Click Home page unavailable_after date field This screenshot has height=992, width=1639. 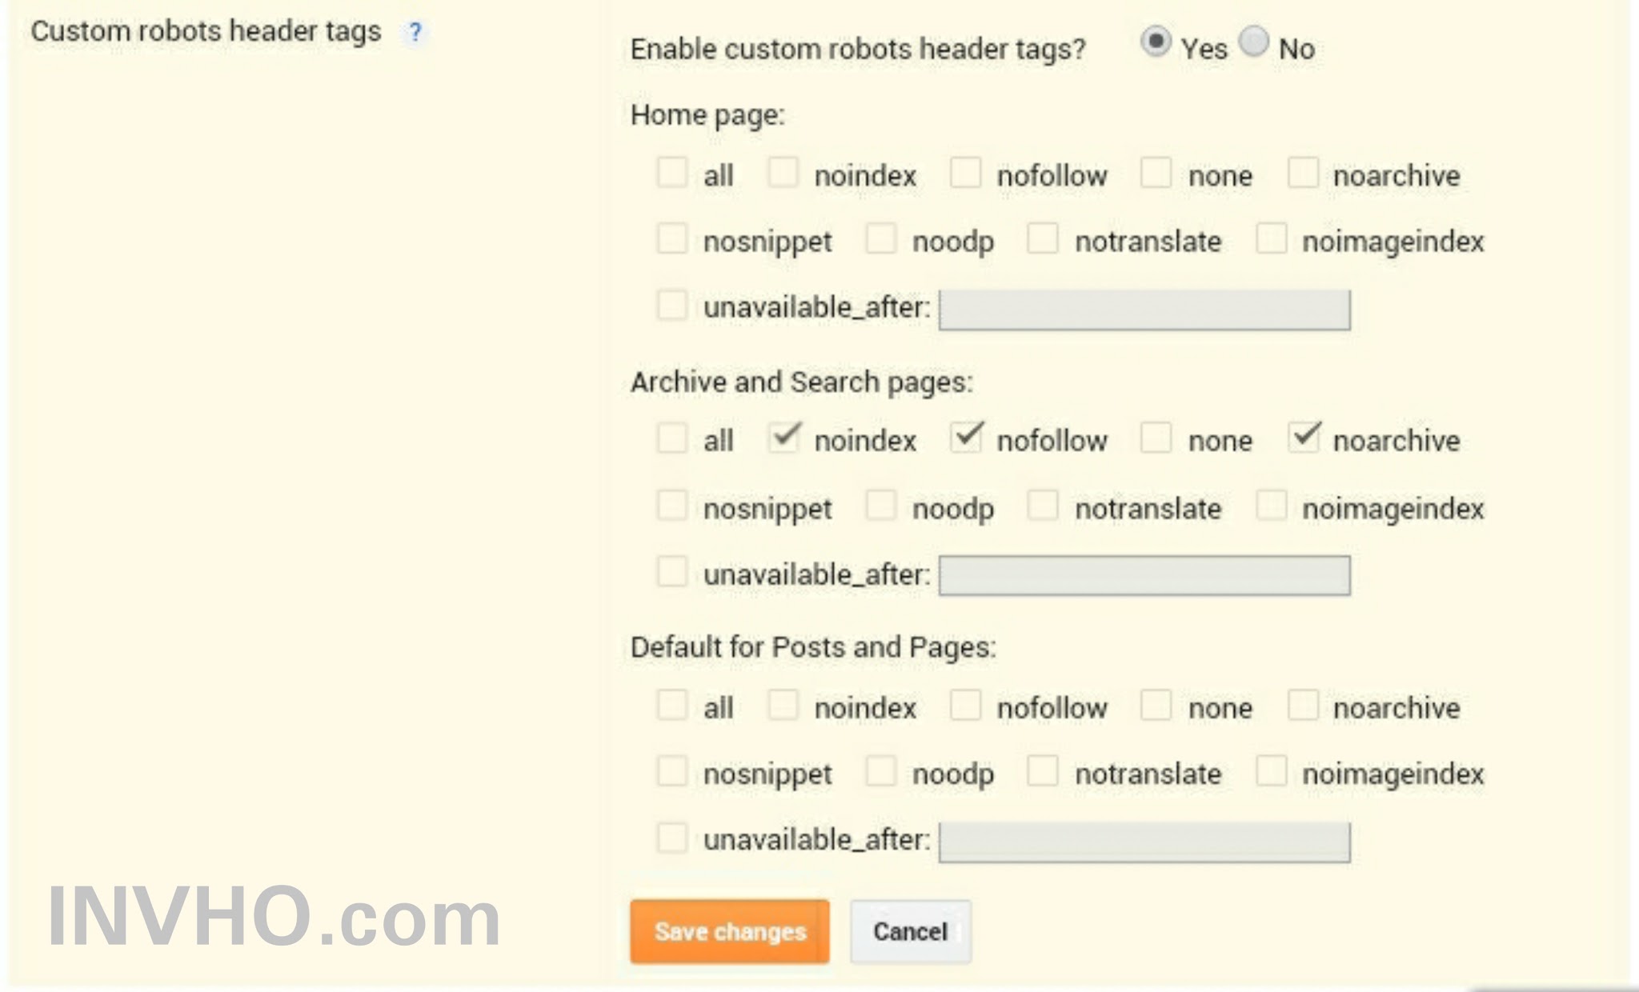[1144, 310]
